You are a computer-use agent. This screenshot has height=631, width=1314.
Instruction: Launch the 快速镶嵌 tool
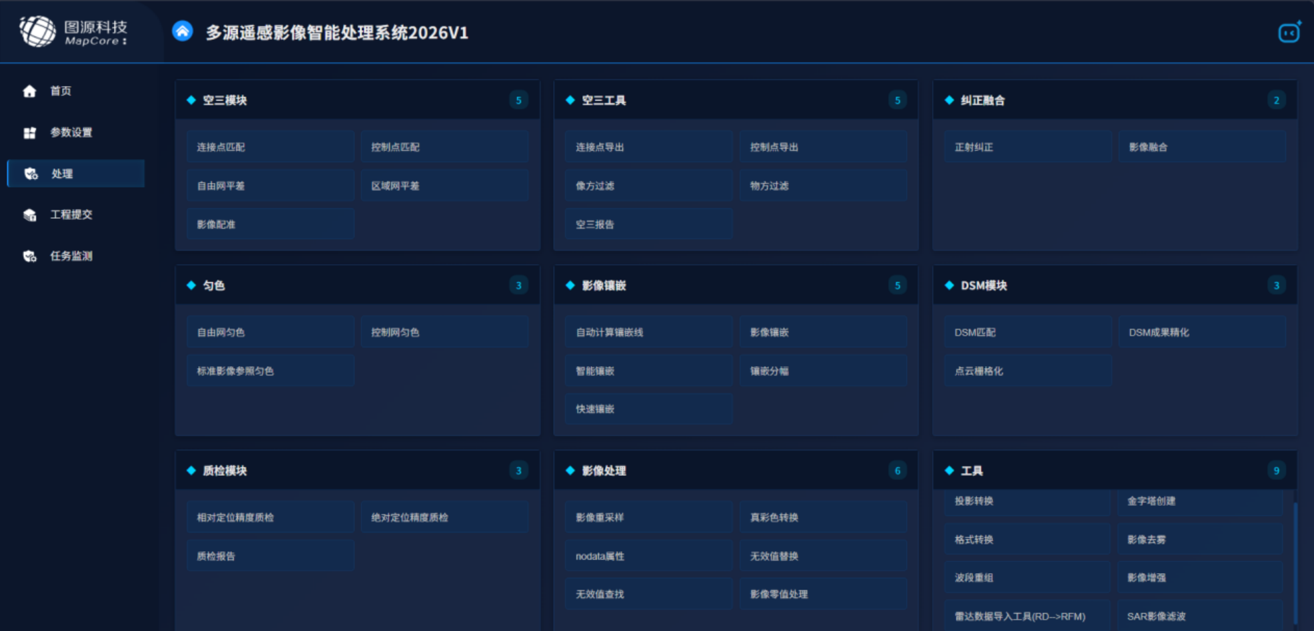point(650,409)
